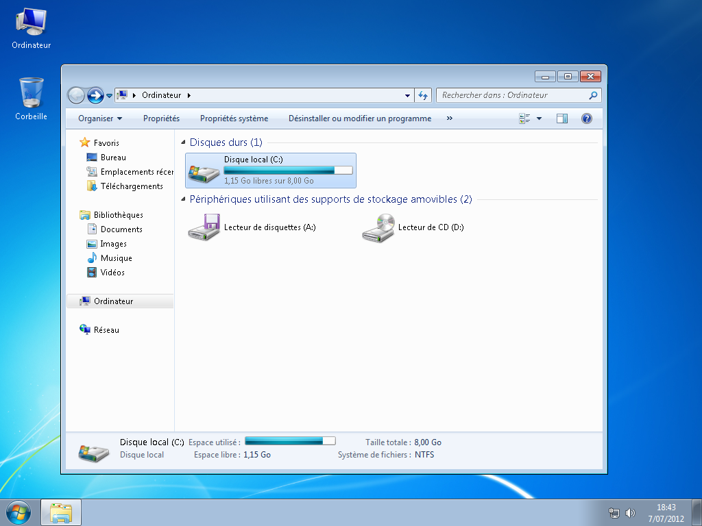Collapse the Disques durs group
This screenshot has width=702, height=526.
tap(184, 143)
